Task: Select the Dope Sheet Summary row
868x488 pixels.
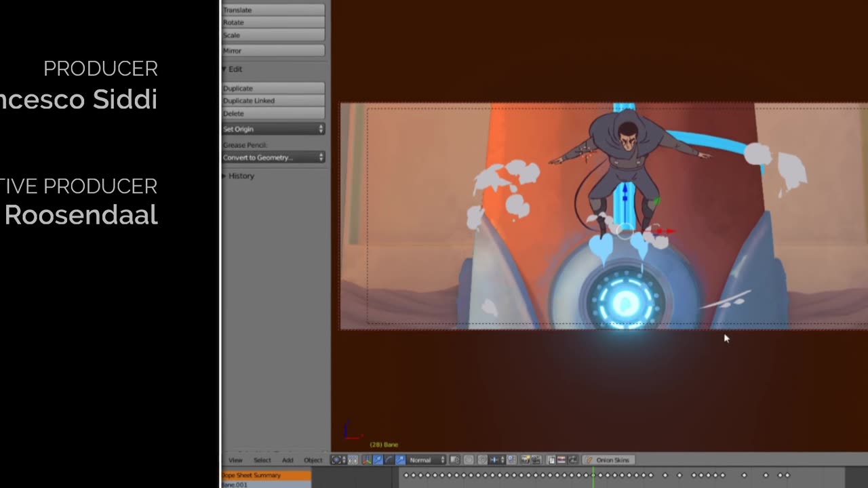Action: pyautogui.click(x=267, y=475)
